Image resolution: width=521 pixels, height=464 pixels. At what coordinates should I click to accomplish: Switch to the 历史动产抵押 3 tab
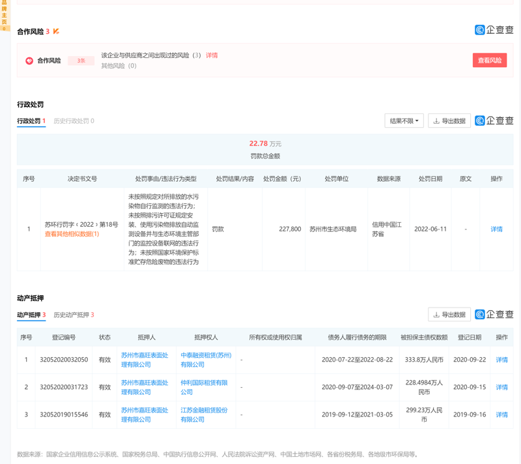tap(74, 315)
